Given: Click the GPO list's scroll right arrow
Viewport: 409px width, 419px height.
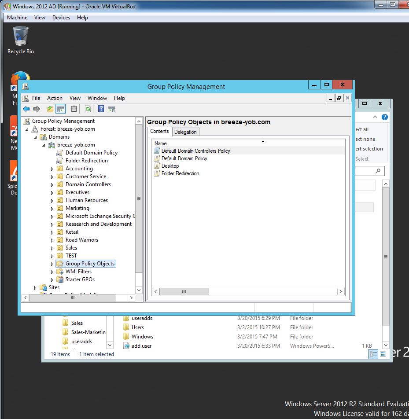Looking at the screenshot, I should click(341, 291).
